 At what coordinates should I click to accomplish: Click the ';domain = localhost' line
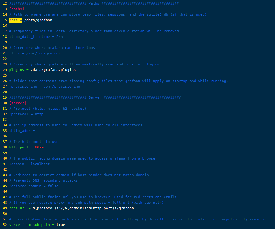[29, 164]
